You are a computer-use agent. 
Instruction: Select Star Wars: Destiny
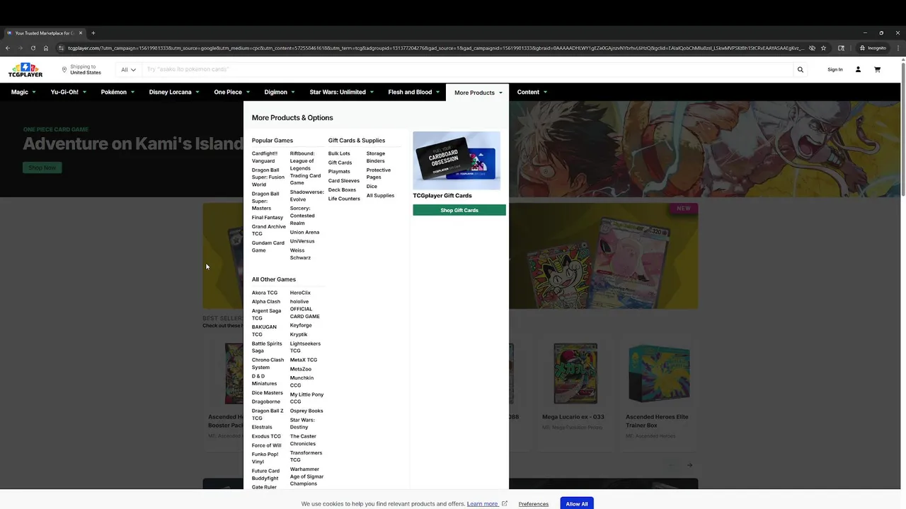click(302, 423)
